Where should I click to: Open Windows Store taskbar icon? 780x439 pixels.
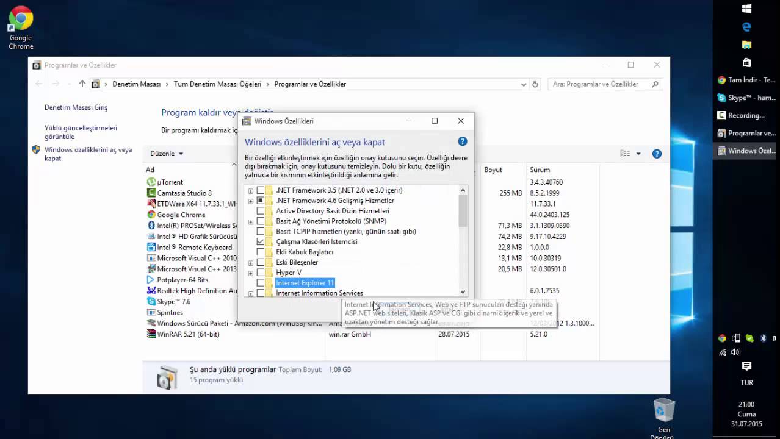coord(746,63)
